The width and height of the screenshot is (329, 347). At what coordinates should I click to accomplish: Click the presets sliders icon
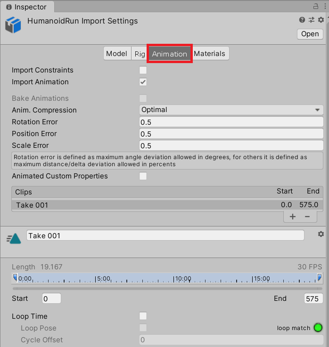pyautogui.click(x=312, y=20)
